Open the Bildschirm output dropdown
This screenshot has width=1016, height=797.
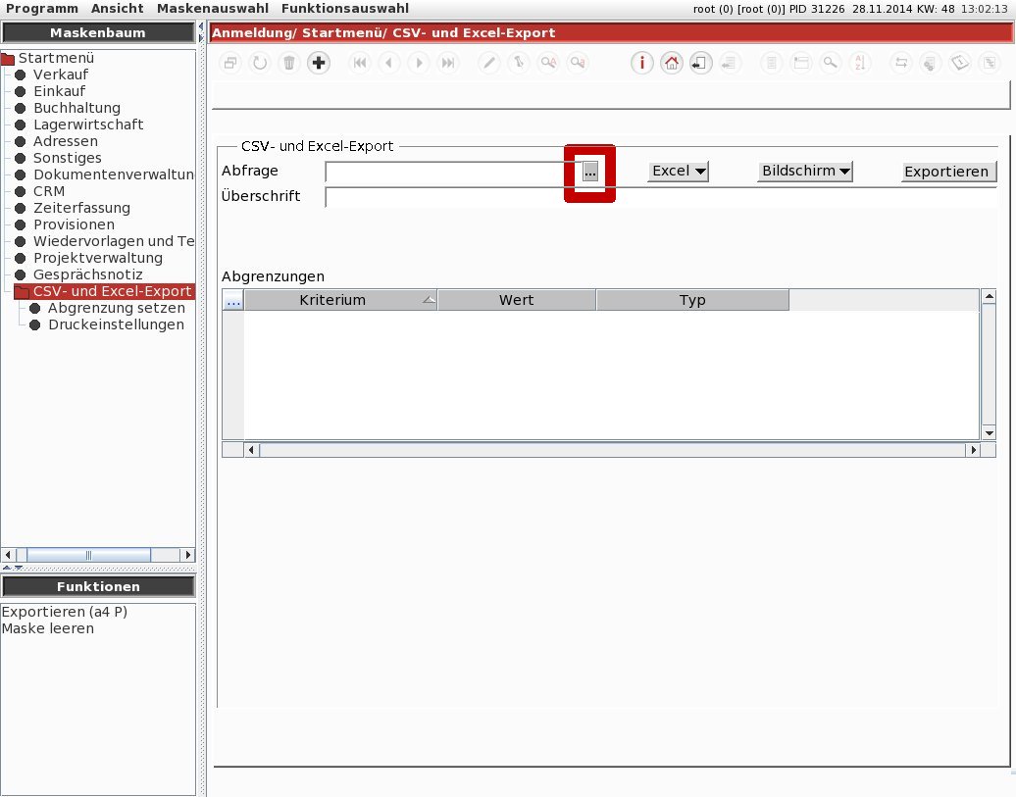point(805,171)
